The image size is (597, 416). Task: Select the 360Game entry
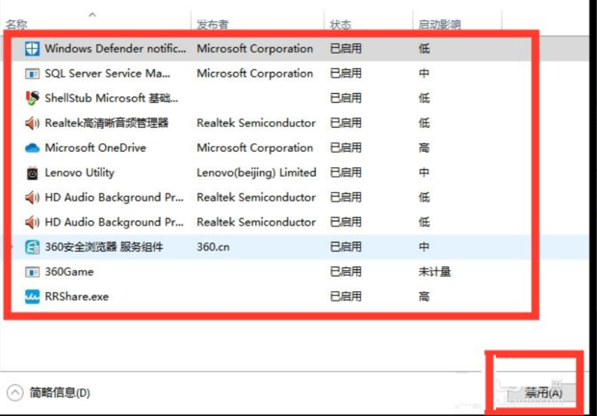pos(69,272)
